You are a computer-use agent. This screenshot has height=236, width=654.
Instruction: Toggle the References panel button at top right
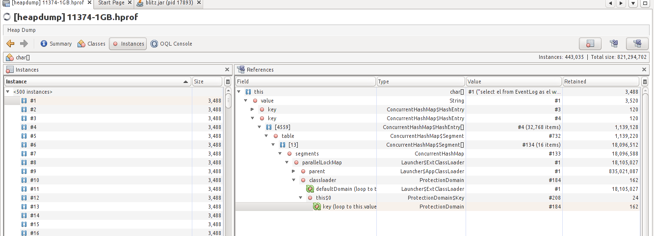pos(637,44)
